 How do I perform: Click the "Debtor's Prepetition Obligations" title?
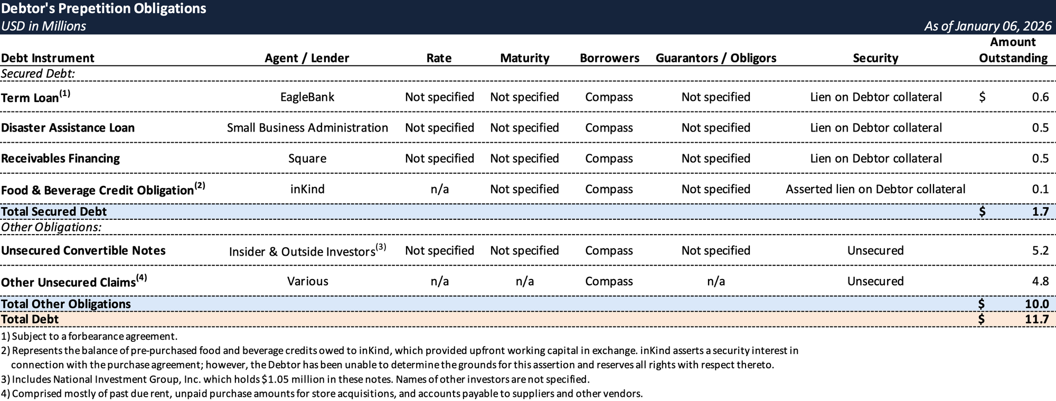click(x=104, y=9)
